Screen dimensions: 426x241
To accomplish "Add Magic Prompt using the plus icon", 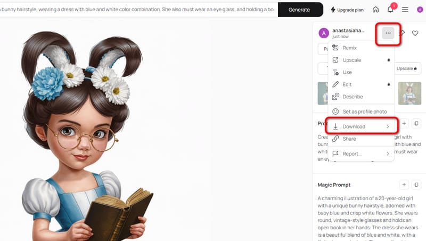I will tap(404, 185).
